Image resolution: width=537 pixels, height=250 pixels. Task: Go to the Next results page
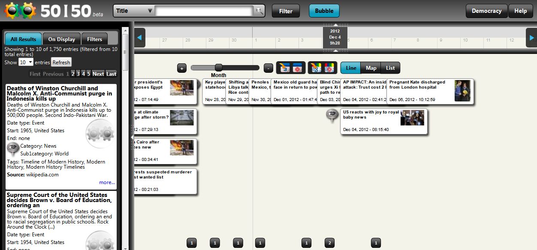[x=98, y=74]
